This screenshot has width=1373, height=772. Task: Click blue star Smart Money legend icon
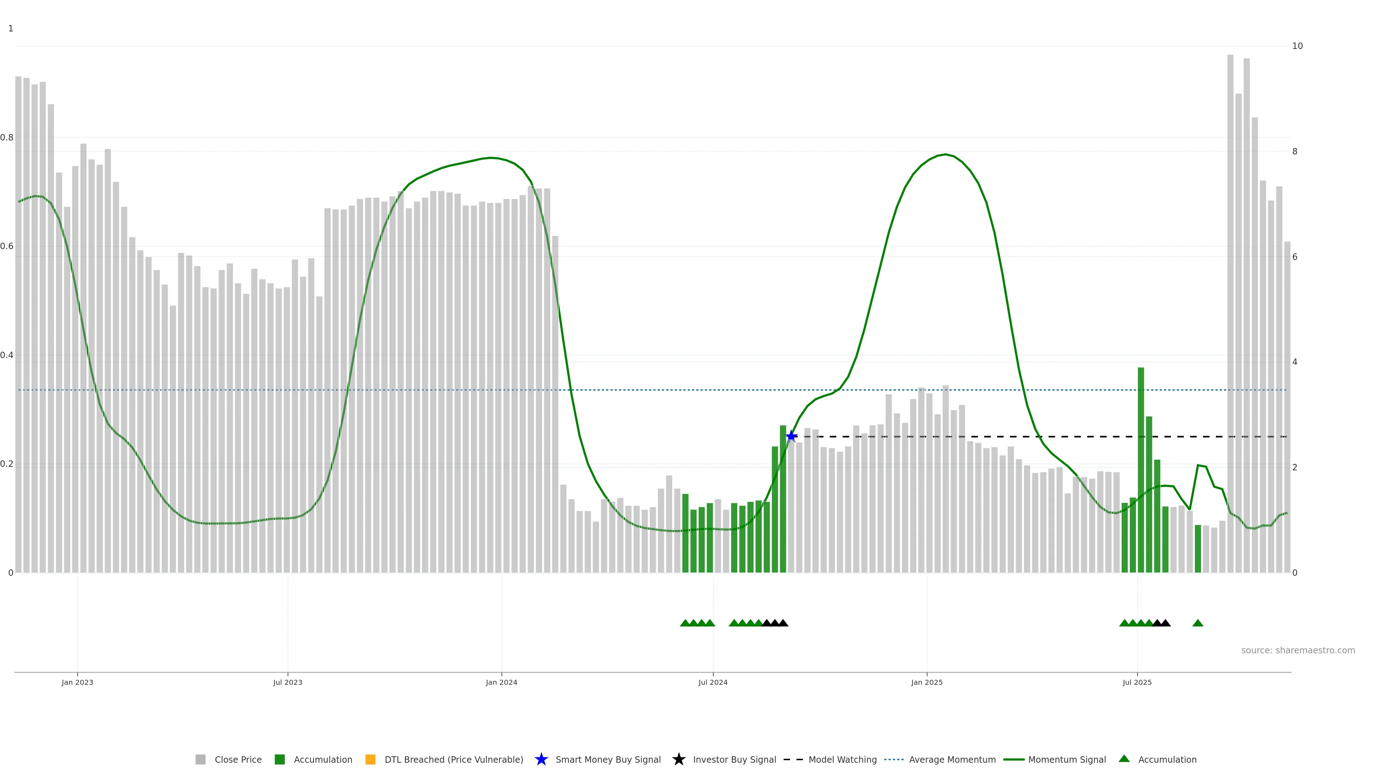point(541,759)
